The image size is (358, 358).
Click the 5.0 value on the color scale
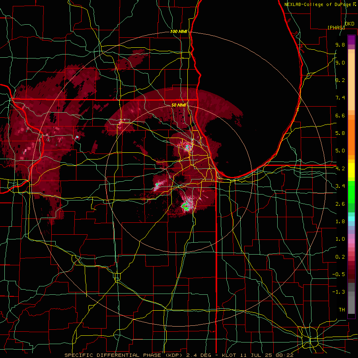click(340, 151)
